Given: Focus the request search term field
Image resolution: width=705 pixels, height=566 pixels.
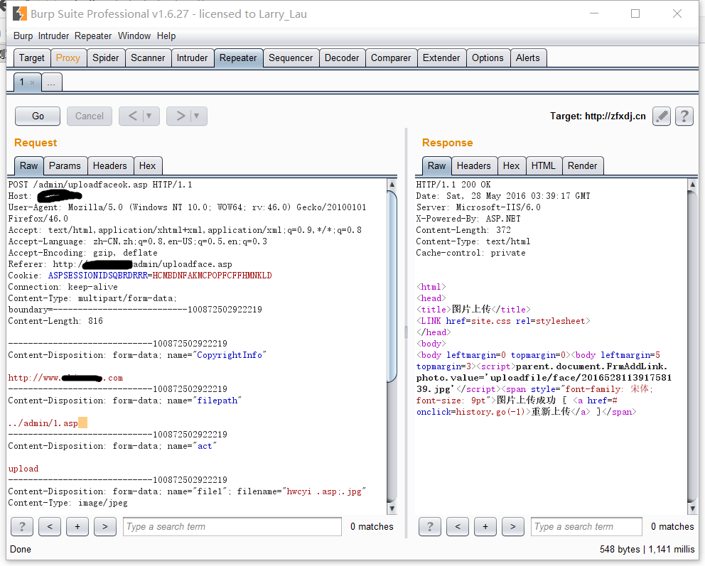Looking at the screenshot, I should point(232,526).
